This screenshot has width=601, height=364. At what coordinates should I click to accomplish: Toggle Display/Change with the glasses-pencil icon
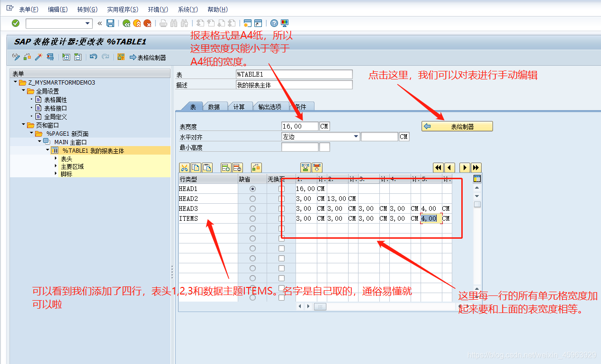(x=16, y=57)
